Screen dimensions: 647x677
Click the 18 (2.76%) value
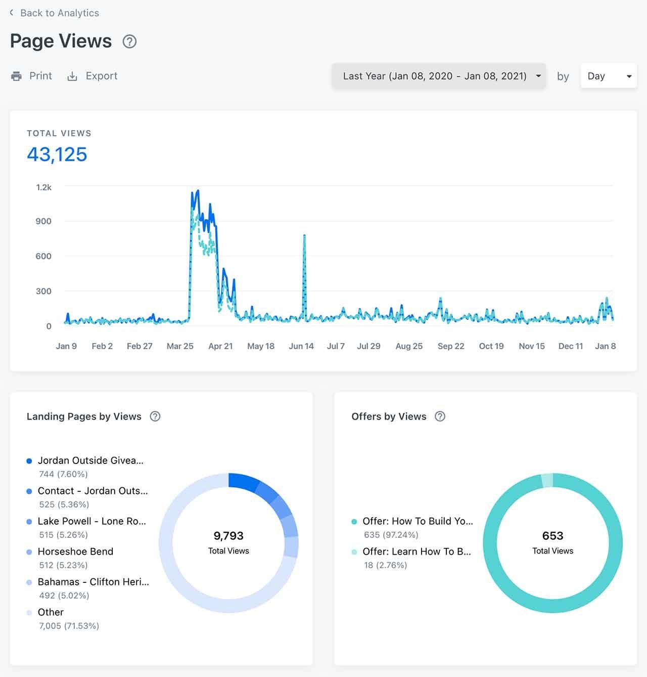tap(386, 565)
